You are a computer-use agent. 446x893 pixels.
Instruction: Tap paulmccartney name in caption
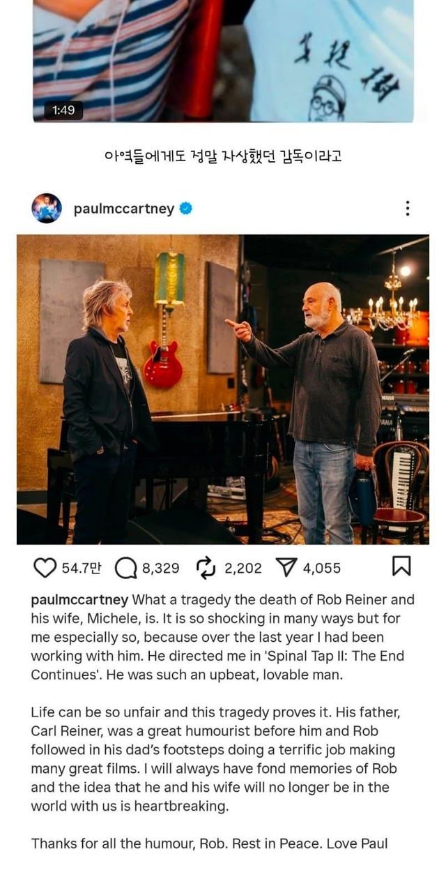coord(79,600)
